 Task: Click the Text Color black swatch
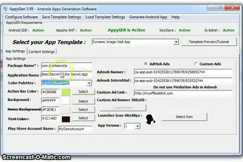tap(66, 119)
